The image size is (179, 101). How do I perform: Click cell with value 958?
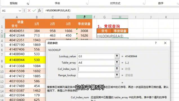(x=53, y=31)
